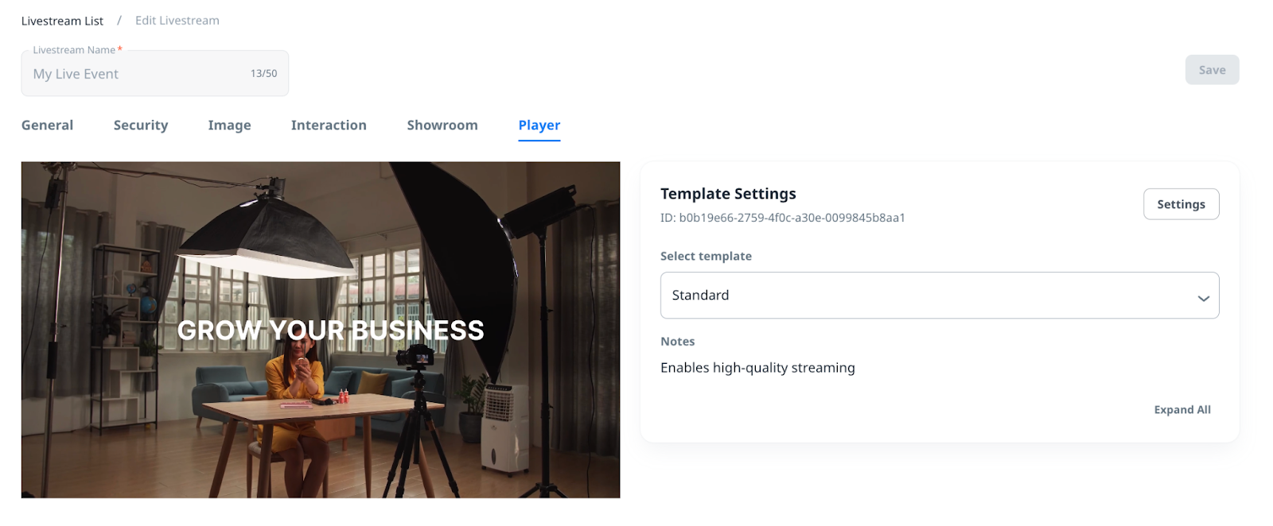Select the Interaction tab

point(329,126)
